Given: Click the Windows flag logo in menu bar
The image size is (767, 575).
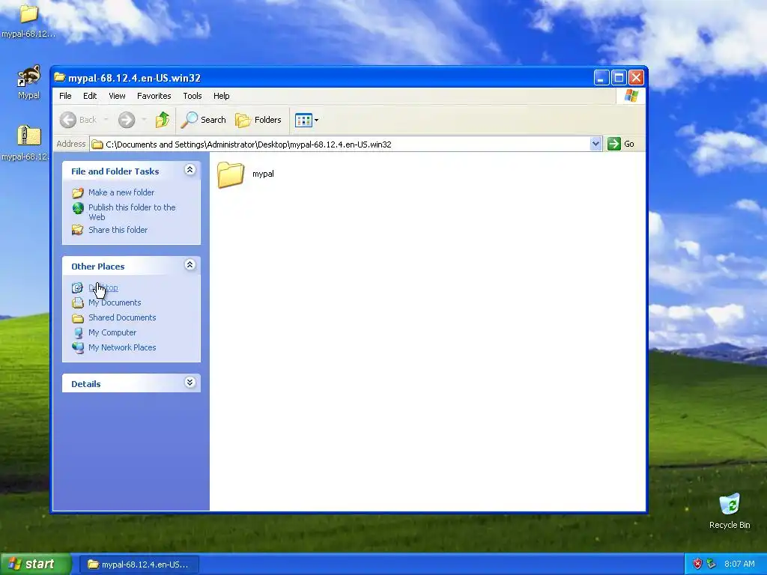Looking at the screenshot, I should pos(631,95).
